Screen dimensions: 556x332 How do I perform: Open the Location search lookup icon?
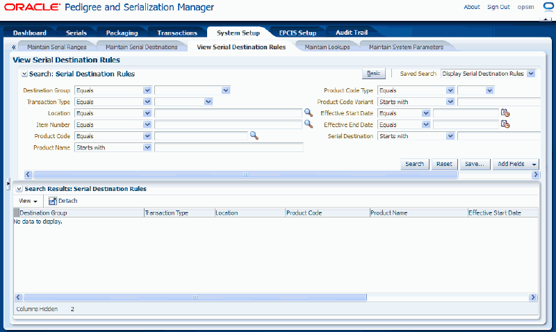tap(309, 113)
